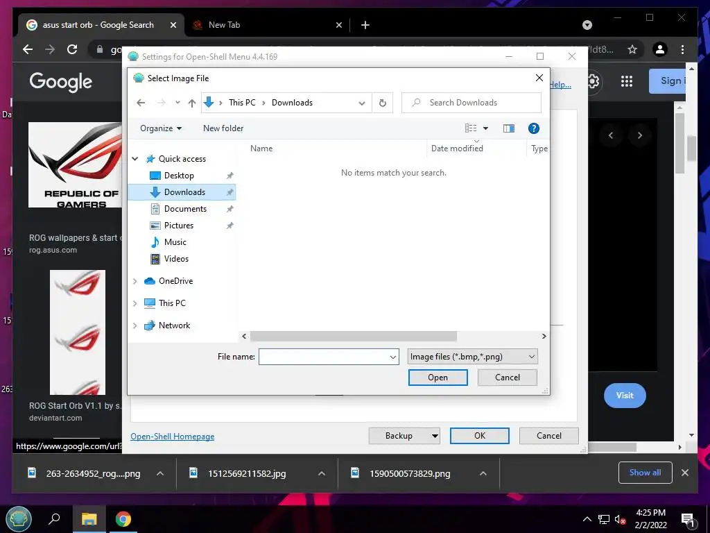Open File Explorer from taskbar

point(89,519)
